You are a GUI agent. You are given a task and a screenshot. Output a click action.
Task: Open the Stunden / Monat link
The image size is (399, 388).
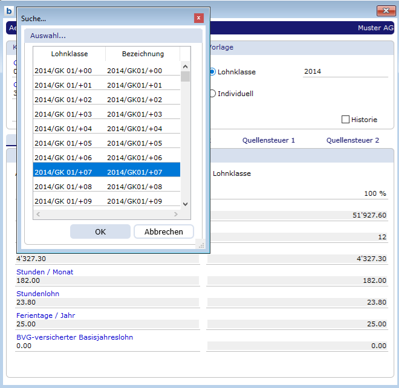point(45,272)
